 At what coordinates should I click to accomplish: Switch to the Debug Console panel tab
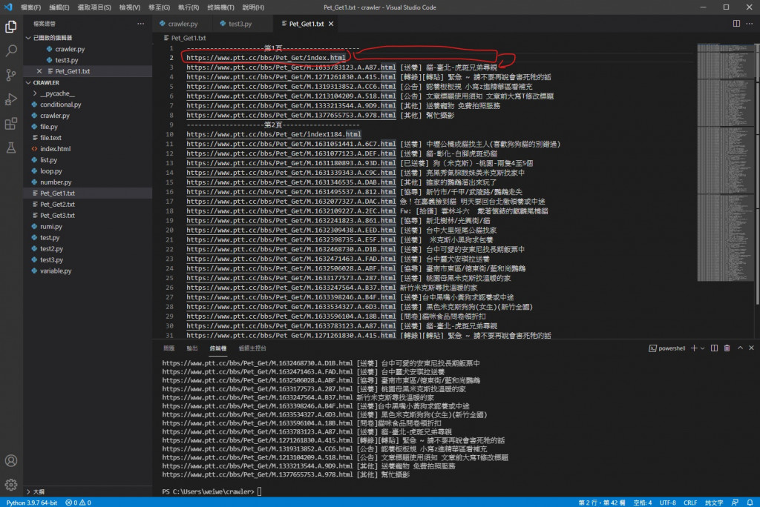click(252, 348)
